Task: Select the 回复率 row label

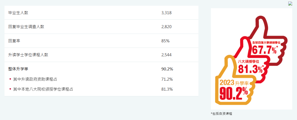Action: pyautogui.click(x=14, y=41)
